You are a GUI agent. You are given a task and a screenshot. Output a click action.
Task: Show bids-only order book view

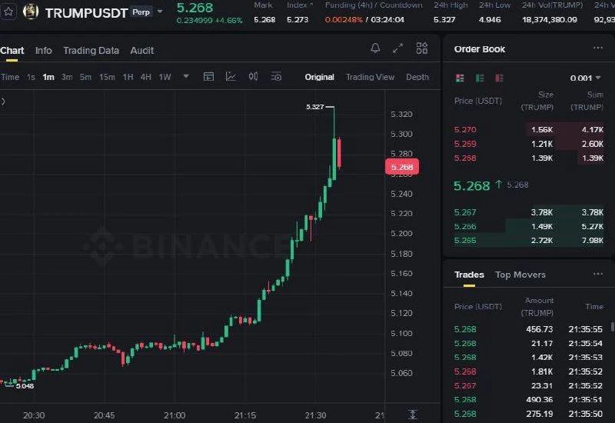(x=479, y=78)
